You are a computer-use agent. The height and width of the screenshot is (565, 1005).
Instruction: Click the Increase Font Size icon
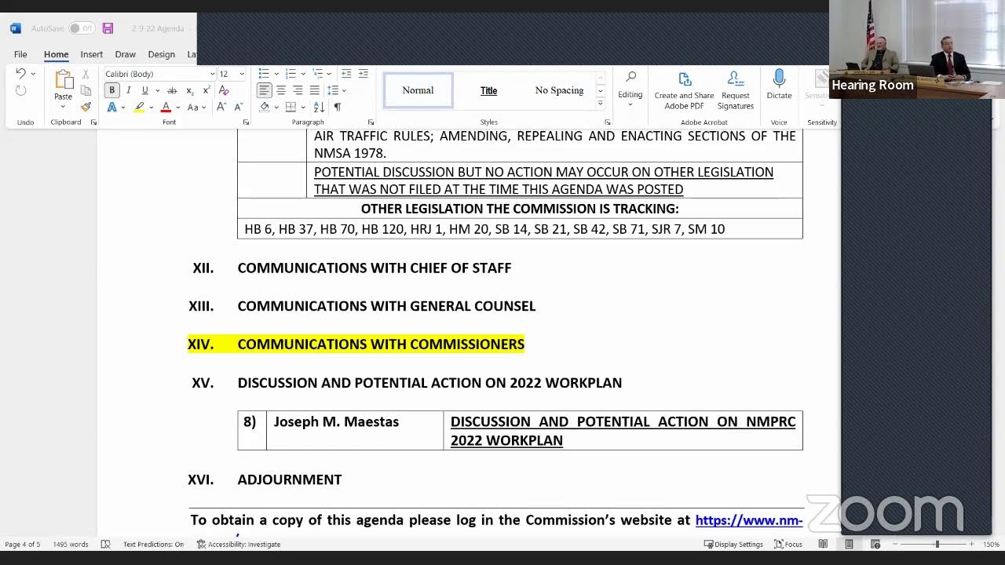pos(221,107)
